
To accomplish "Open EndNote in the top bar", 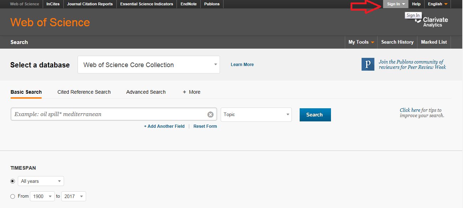I will point(189,4).
